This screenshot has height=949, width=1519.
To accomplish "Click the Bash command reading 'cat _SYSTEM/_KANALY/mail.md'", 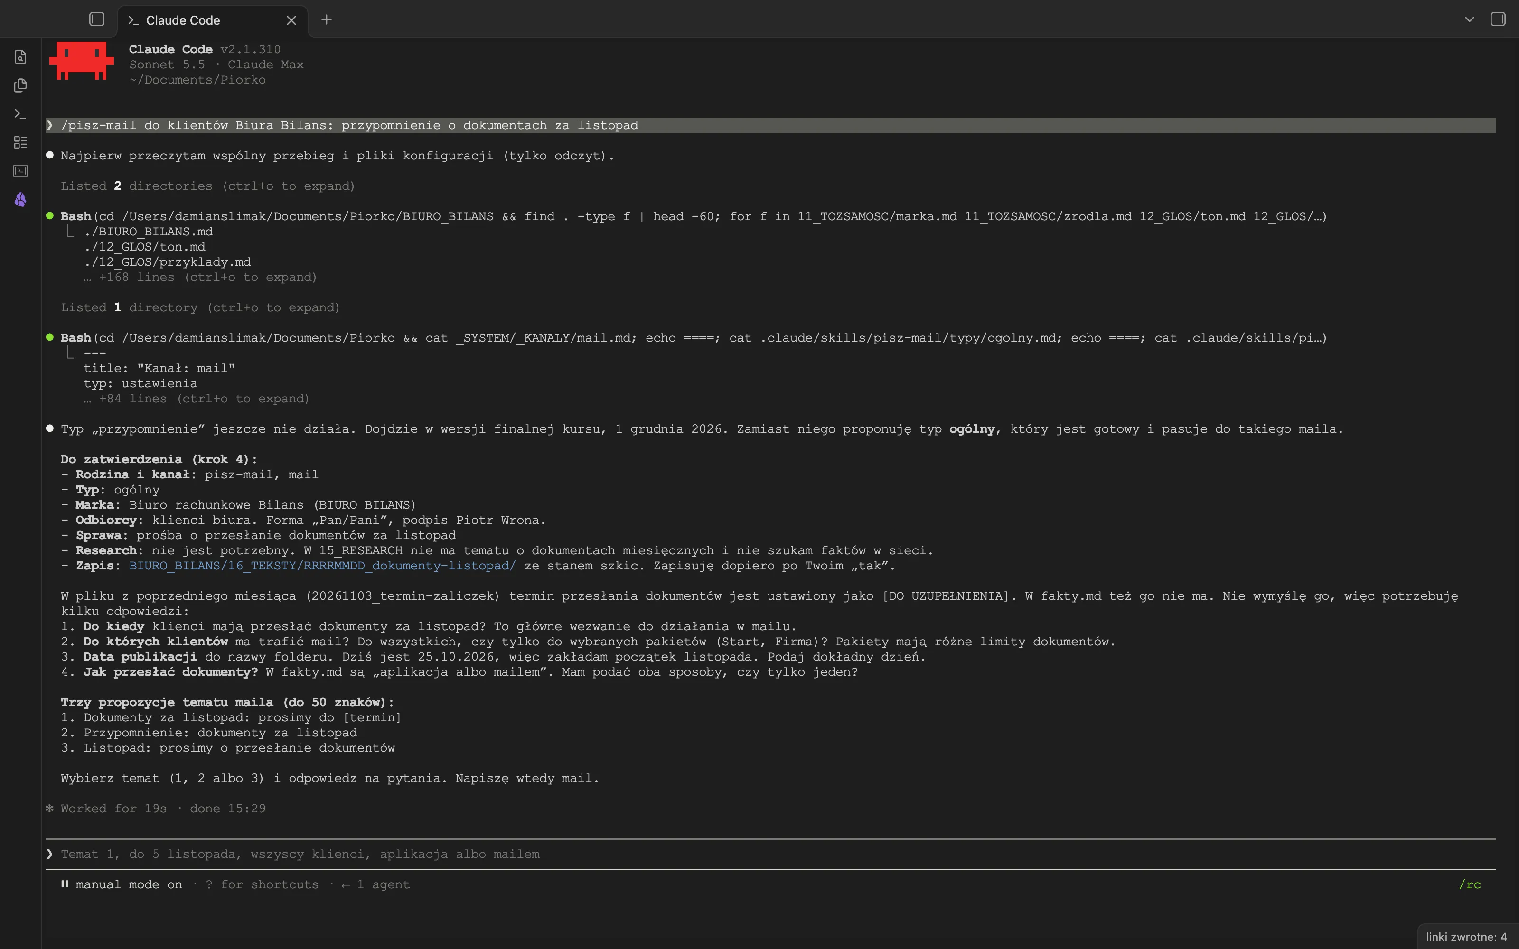I will click(x=694, y=338).
